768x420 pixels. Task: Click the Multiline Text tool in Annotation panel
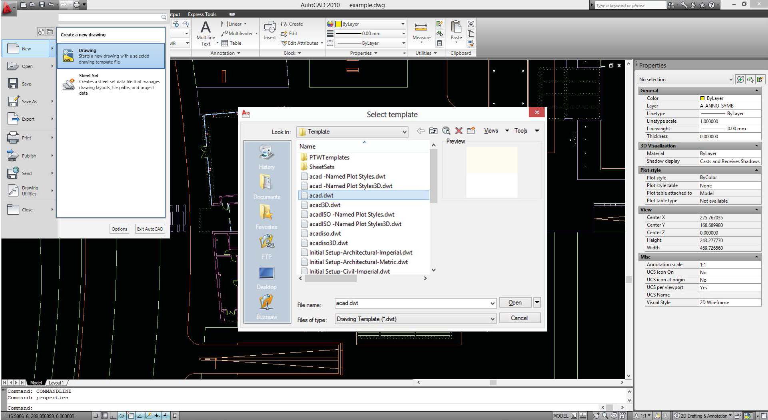(205, 33)
